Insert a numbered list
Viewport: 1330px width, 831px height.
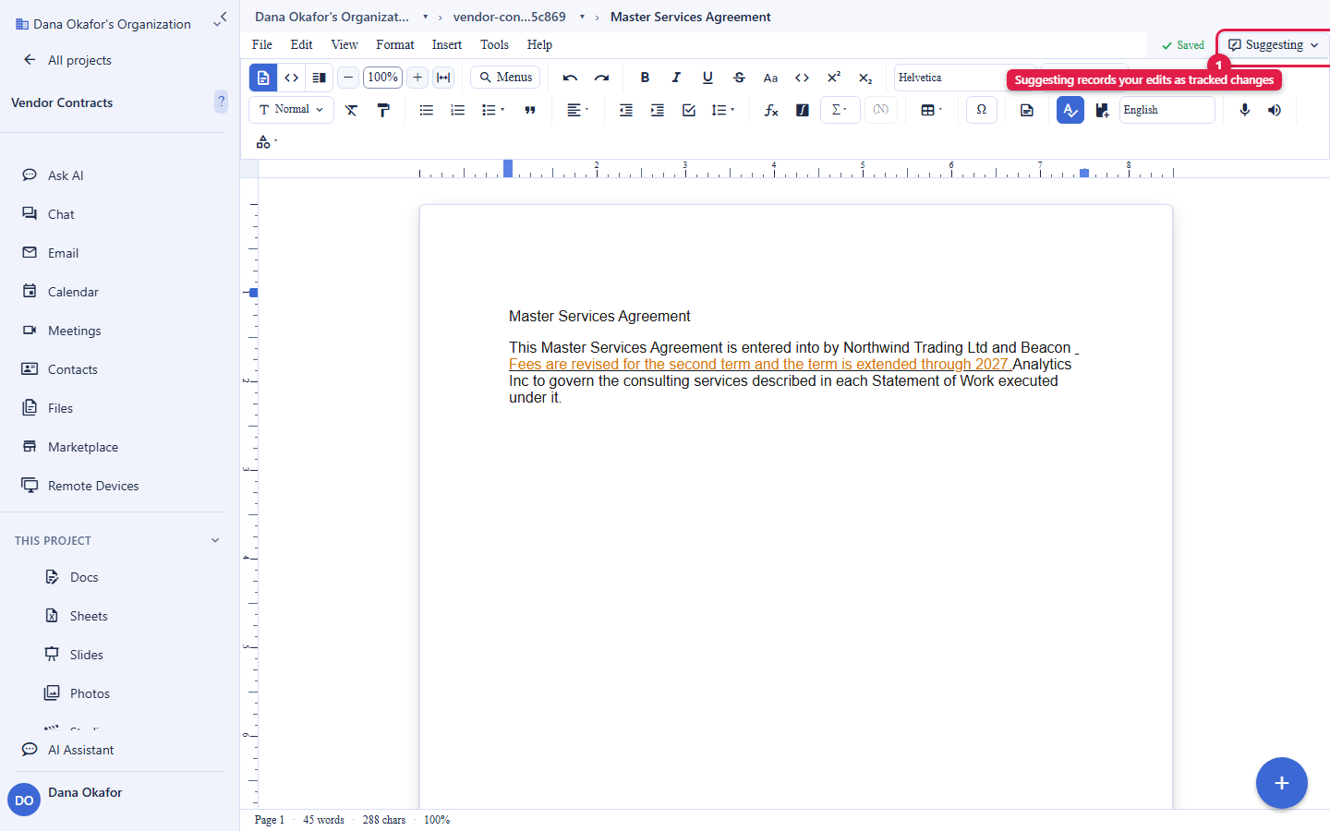pos(457,110)
